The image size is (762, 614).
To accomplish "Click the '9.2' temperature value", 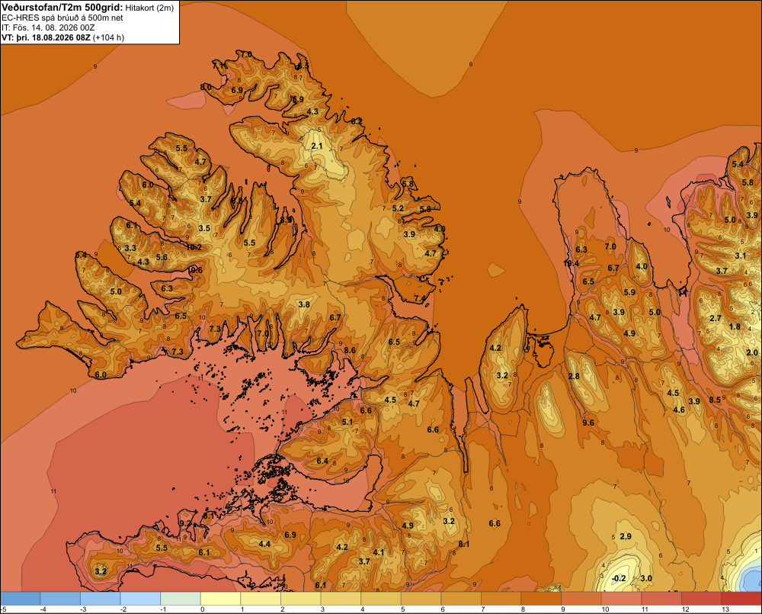I will pyautogui.click(x=184, y=523).
